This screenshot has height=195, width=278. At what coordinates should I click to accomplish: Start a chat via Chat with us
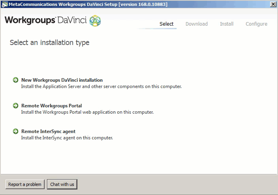[62, 184]
